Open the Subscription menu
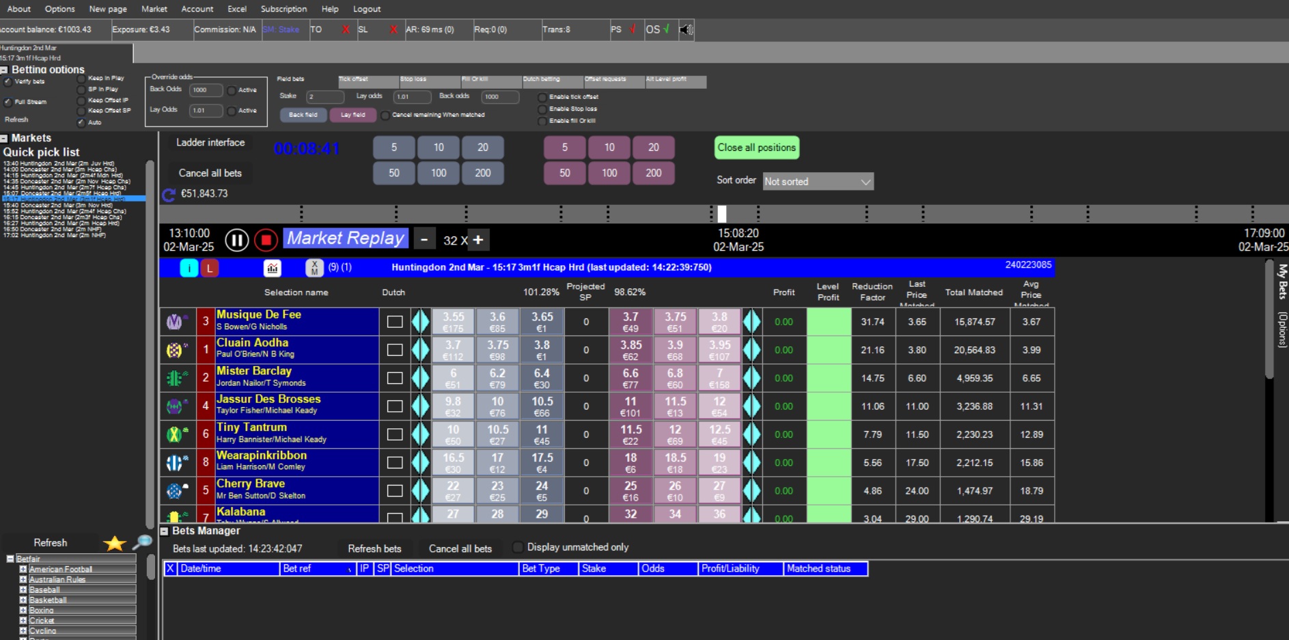 [283, 9]
